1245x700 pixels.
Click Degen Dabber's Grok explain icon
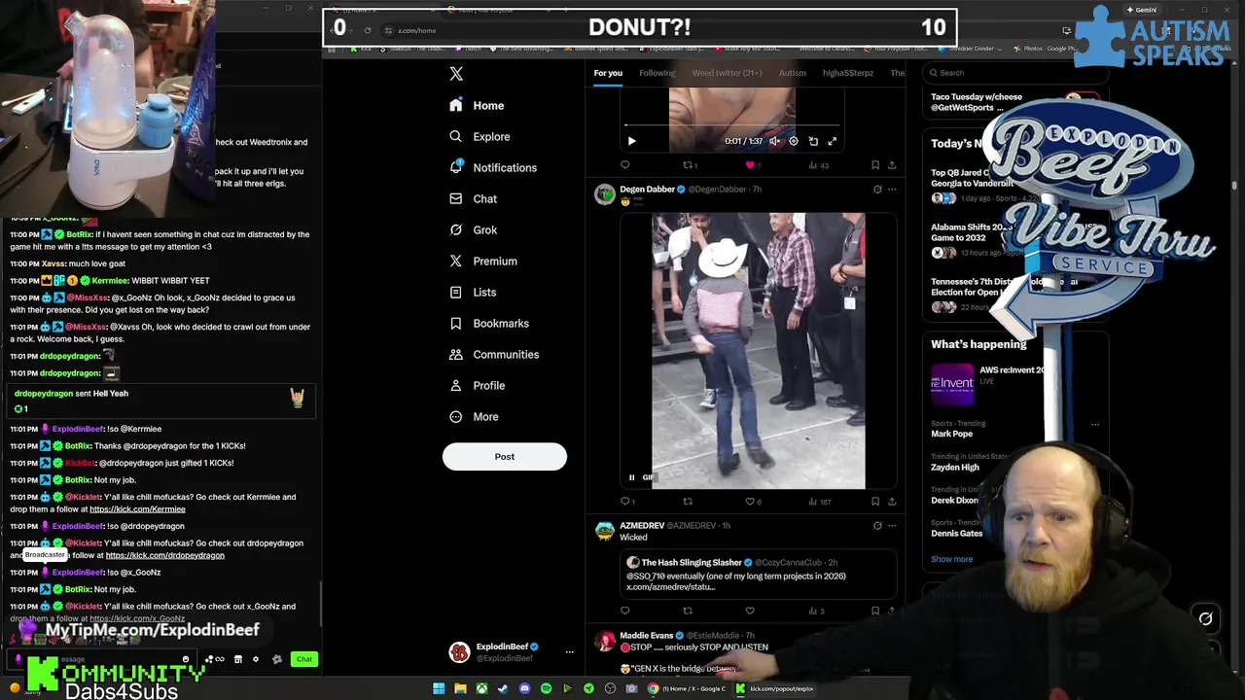point(877,190)
